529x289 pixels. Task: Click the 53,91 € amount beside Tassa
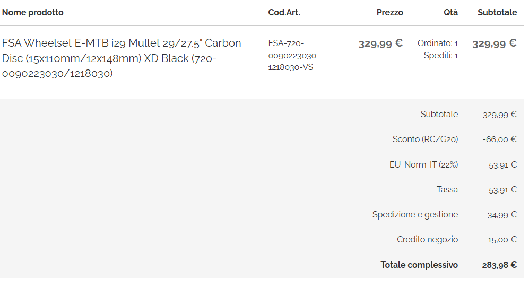502,189
